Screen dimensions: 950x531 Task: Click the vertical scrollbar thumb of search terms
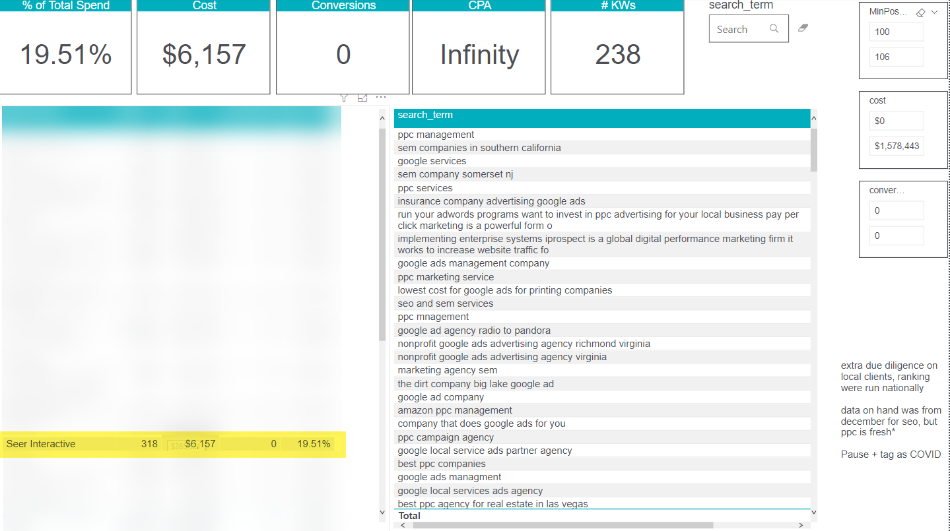[813, 150]
